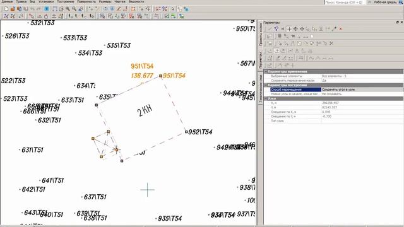404x227 pixels.
Task: Click the 2 КН building label
Action: (x=145, y=111)
